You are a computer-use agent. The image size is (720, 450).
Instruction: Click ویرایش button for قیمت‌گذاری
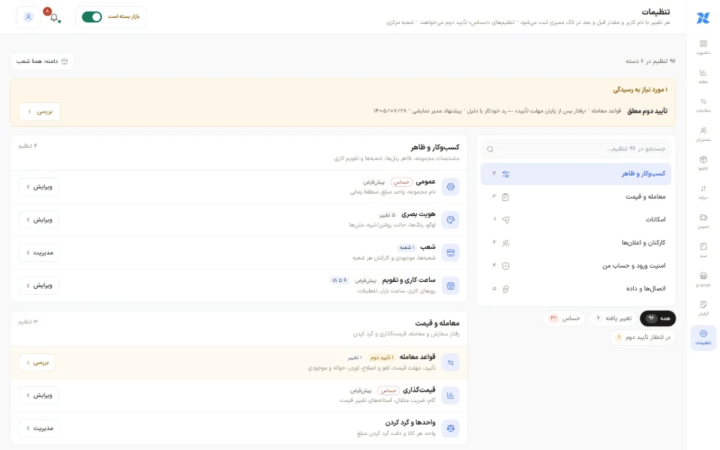point(39,395)
